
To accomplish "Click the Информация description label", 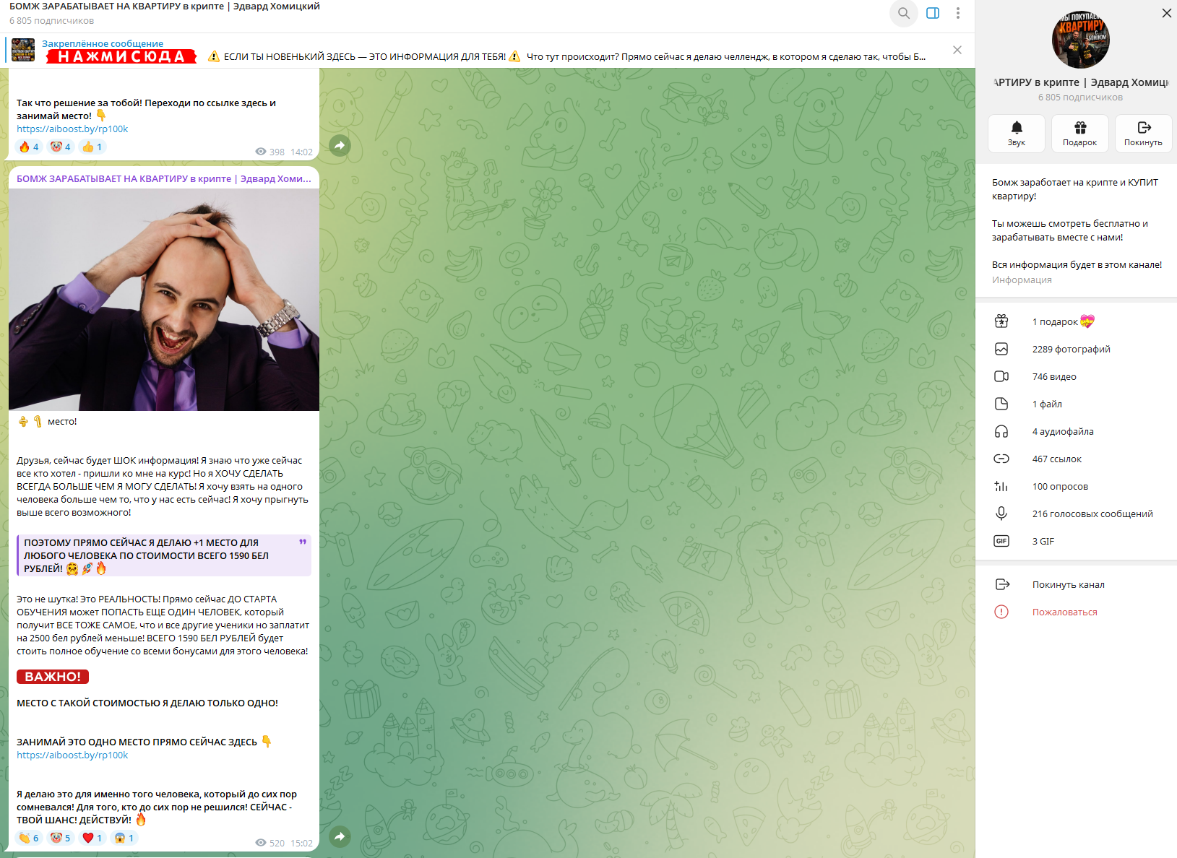I will pyautogui.click(x=1022, y=280).
